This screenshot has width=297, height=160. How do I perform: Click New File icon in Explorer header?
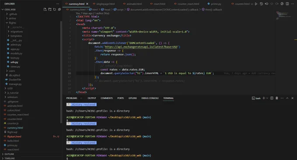tap(45, 10)
